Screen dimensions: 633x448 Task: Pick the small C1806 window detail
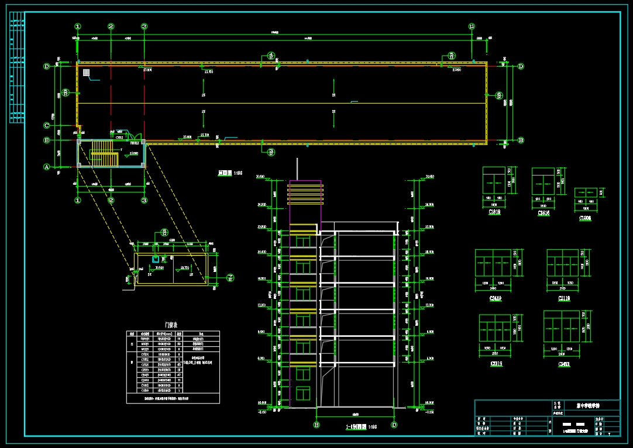[586, 192]
